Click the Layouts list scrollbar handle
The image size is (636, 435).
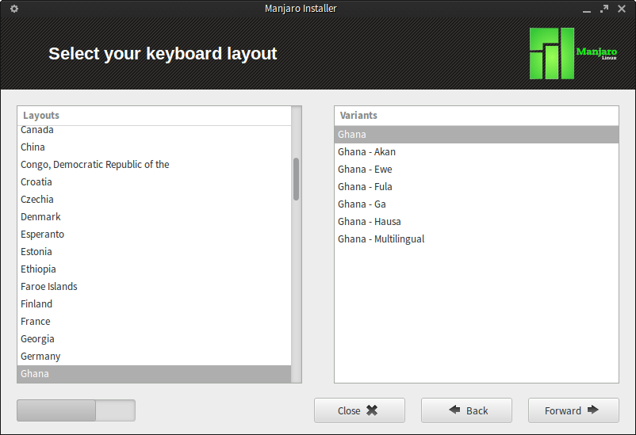point(296,179)
